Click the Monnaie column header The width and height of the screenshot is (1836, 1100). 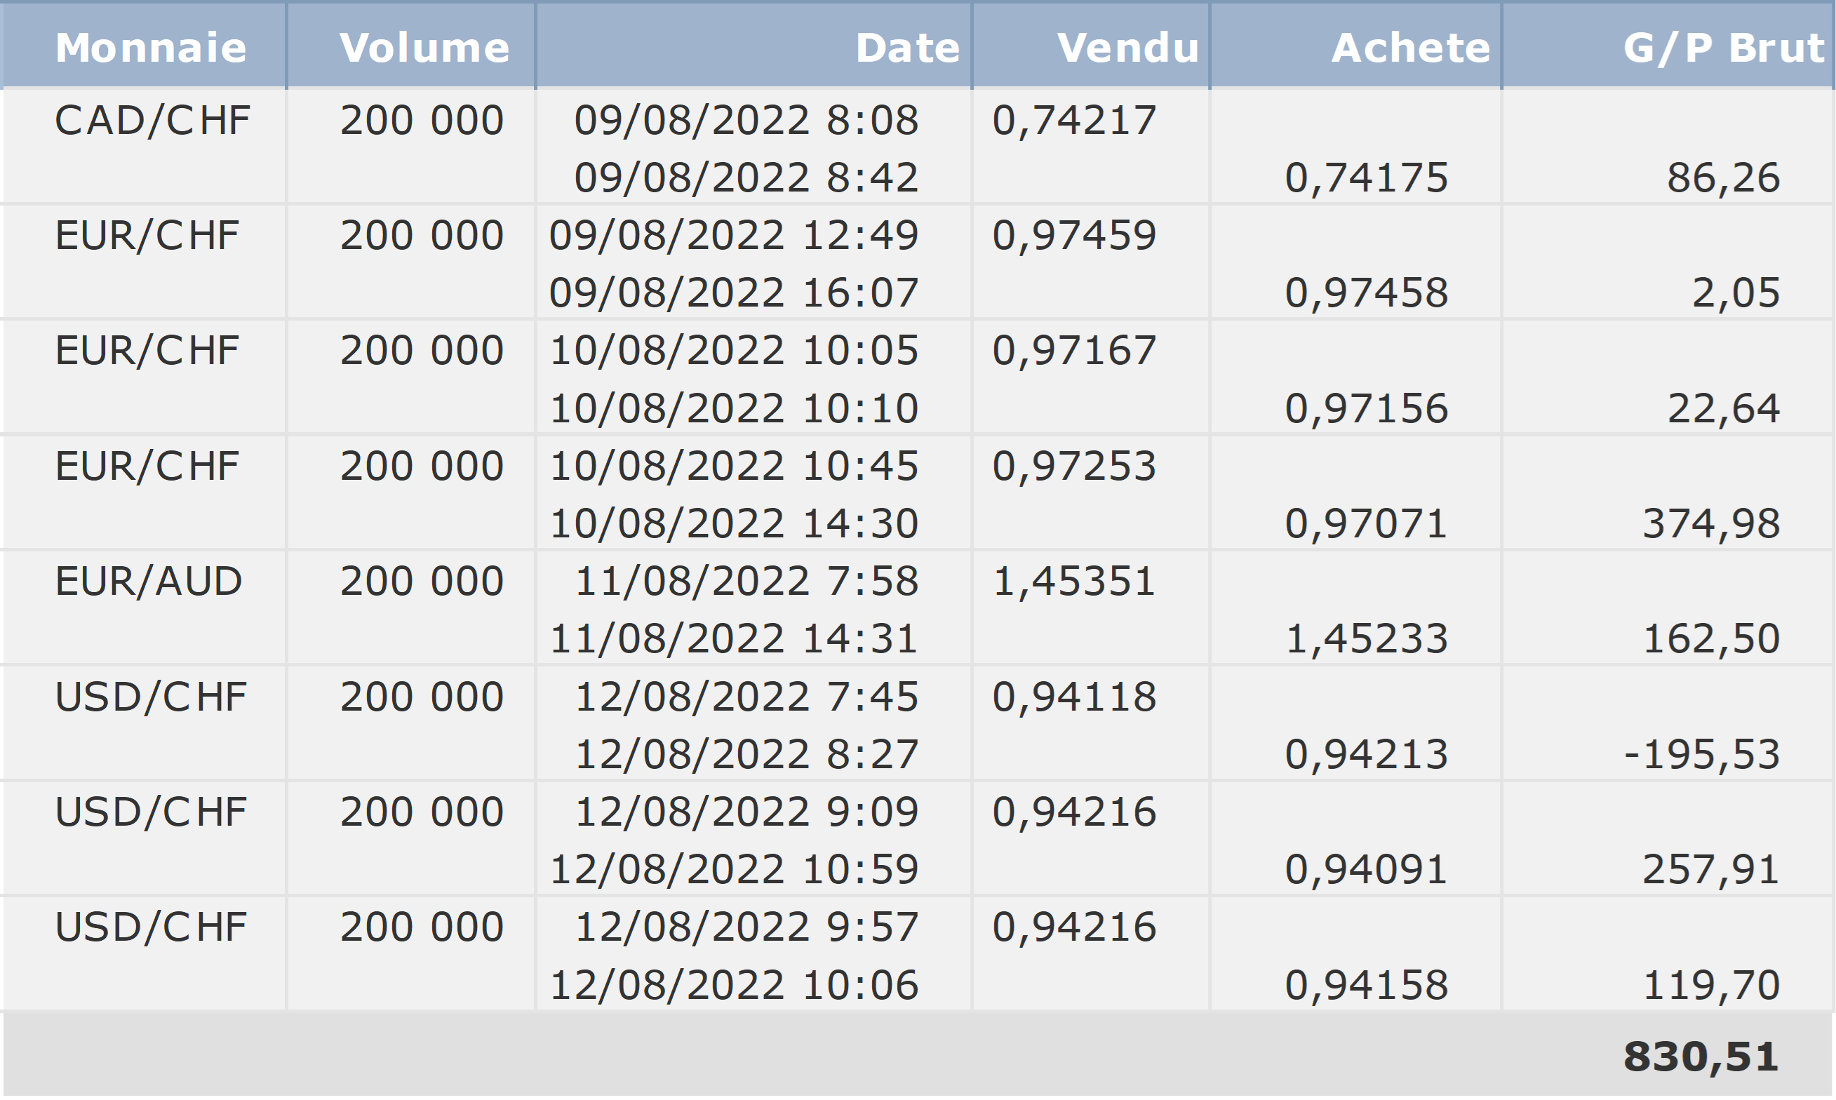[x=150, y=48]
